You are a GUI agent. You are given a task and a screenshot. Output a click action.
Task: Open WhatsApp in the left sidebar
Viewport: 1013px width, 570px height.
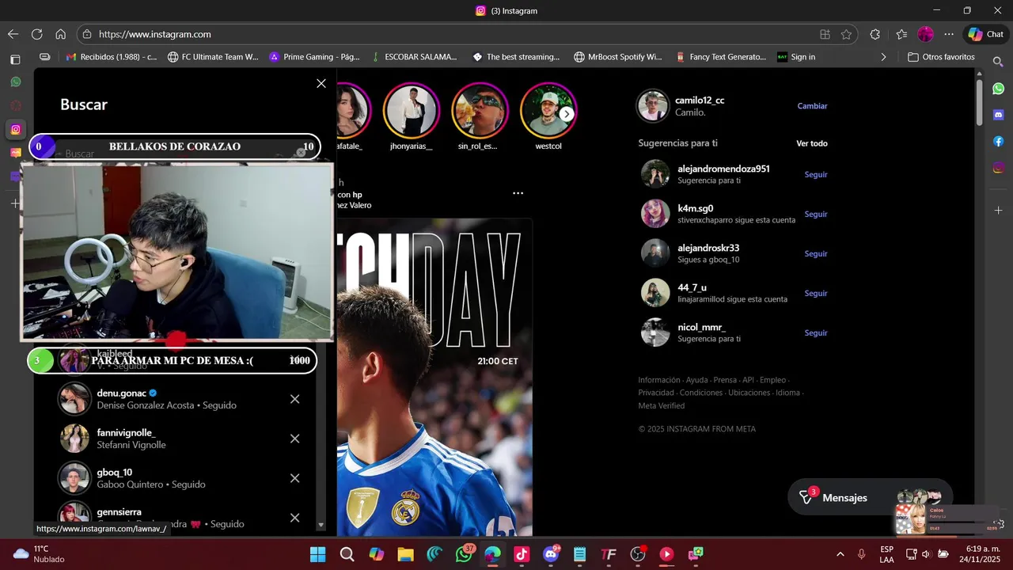pos(15,82)
